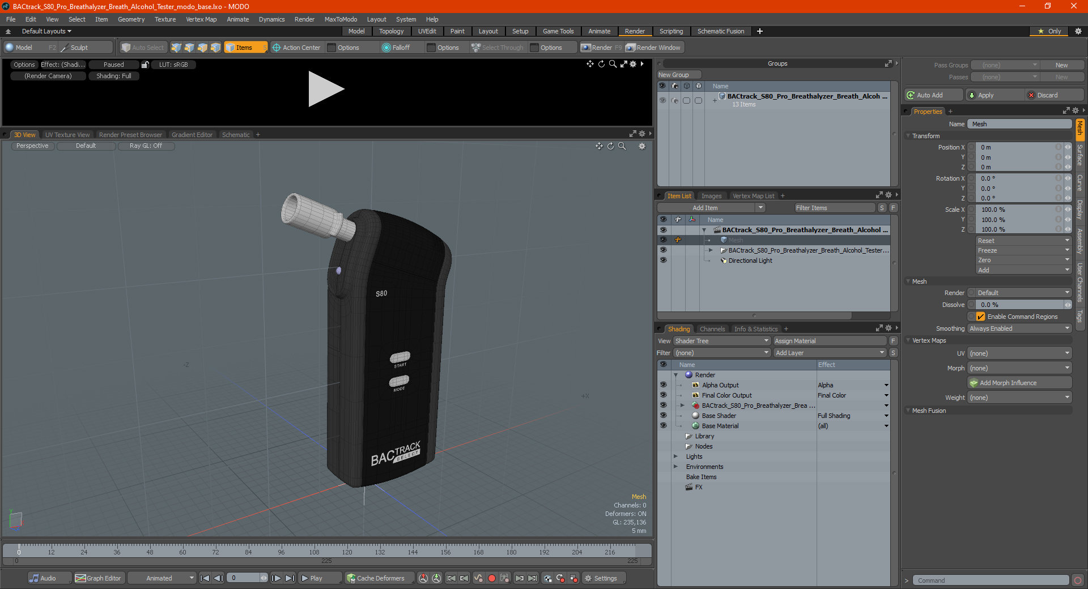The width and height of the screenshot is (1088, 589).
Task: Click the 3D viewport rotate icon
Action: [x=611, y=146]
